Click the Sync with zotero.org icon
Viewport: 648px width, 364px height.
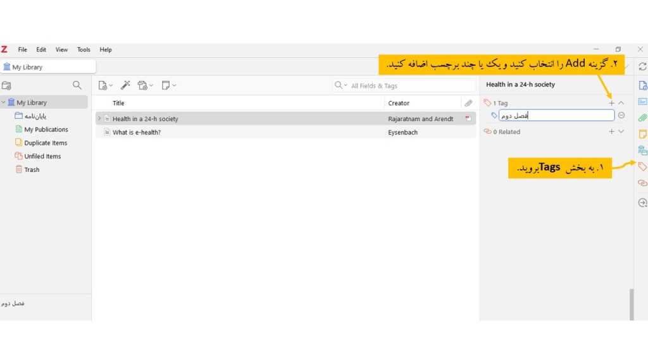[642, 66]
